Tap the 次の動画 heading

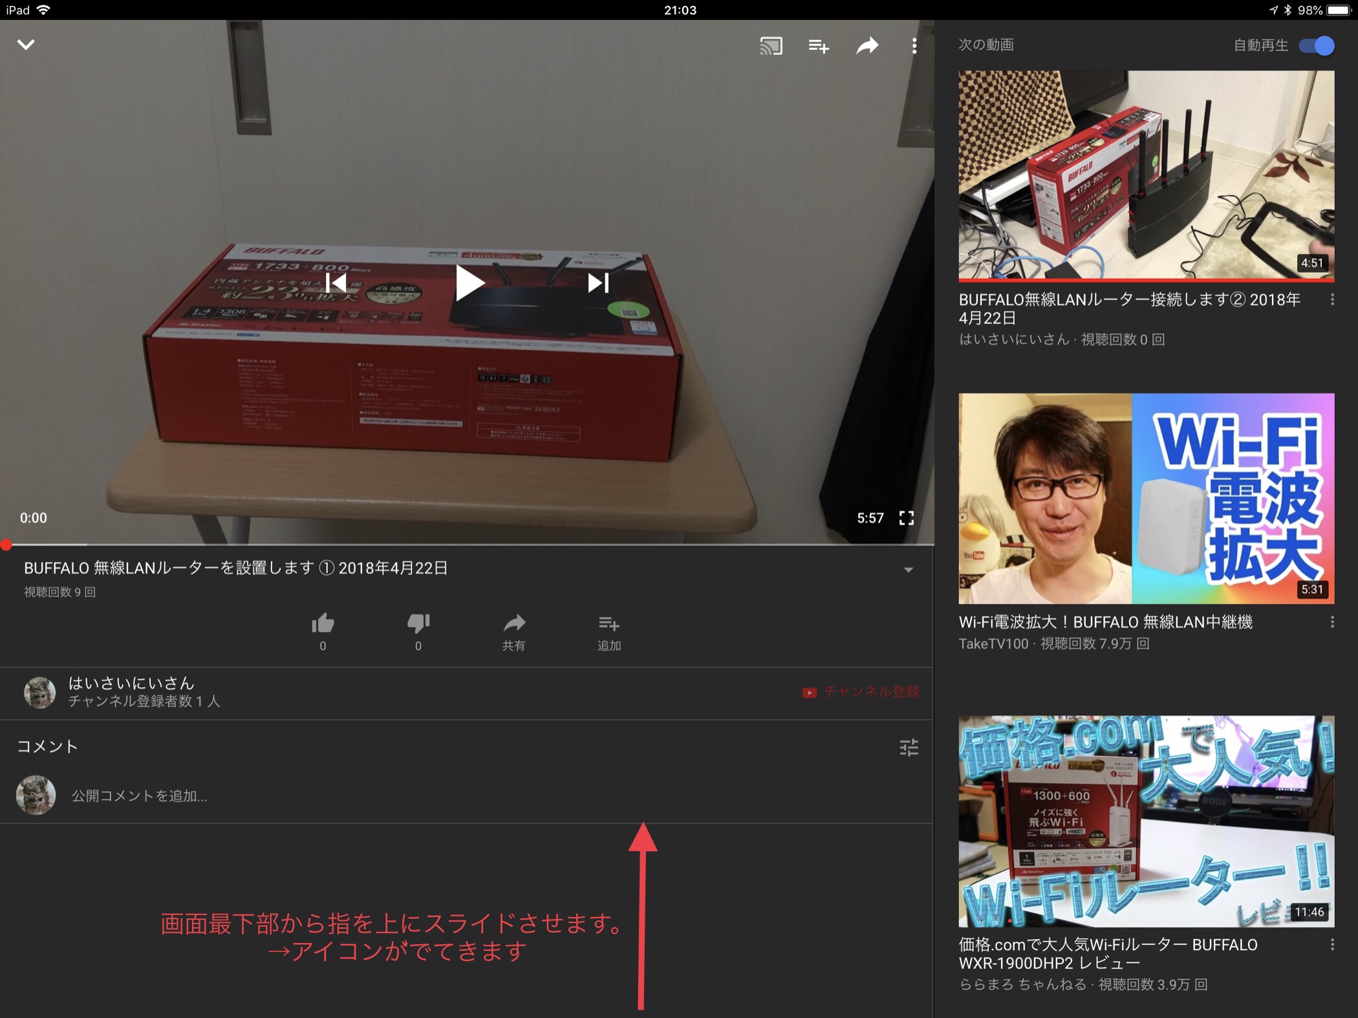tap(986, 45)
